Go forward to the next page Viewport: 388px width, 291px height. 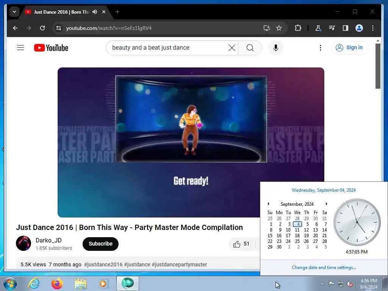coord(29,28)
